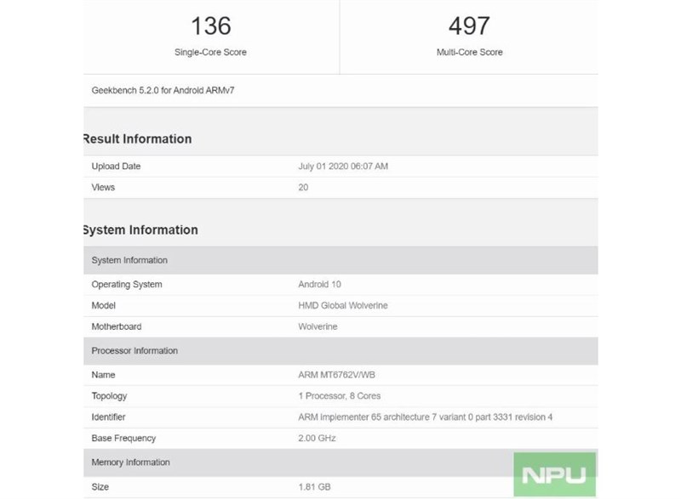This screenshot has height=499, width=681.
Task: Select the Topology label
Action: 110,396
